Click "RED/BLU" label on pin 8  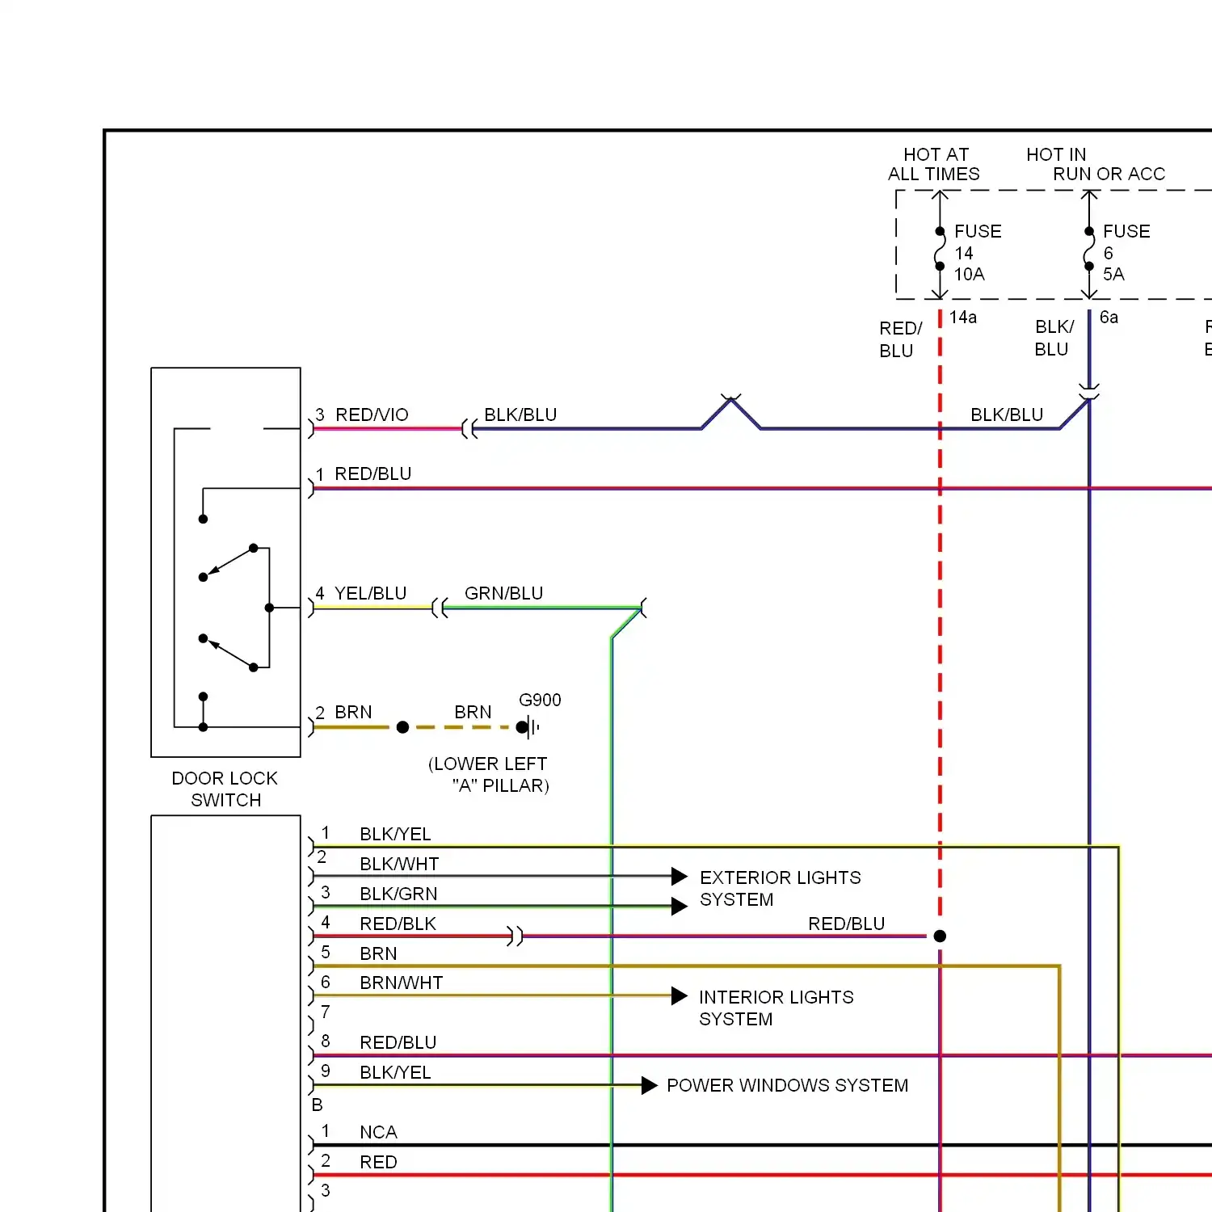coord(398,1042)
